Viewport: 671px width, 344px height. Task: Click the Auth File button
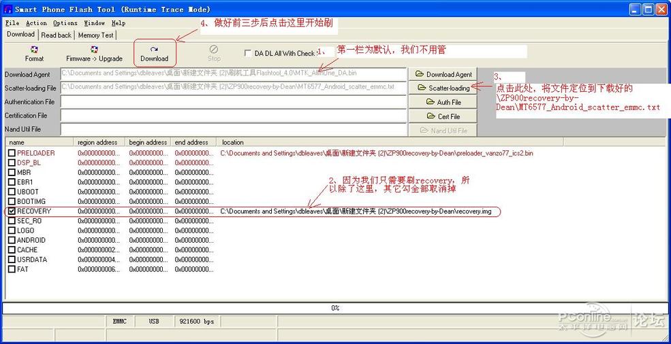click(443, 102)
